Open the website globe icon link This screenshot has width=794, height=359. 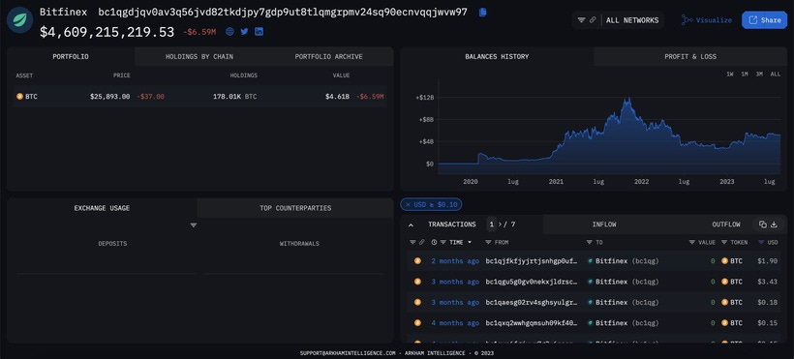coord(229,31)
